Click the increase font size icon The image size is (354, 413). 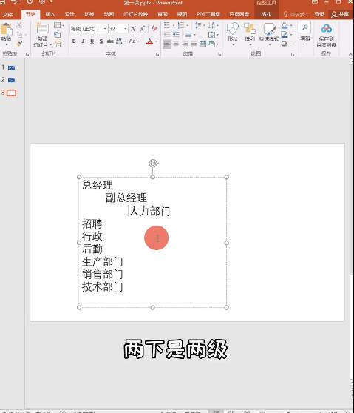click(133, 29)
